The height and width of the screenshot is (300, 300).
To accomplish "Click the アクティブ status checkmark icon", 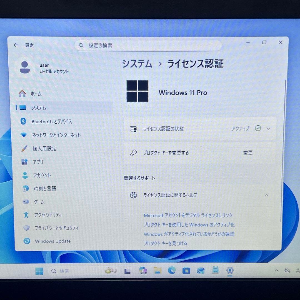I will pyautogui.click(x=258, y=128).
